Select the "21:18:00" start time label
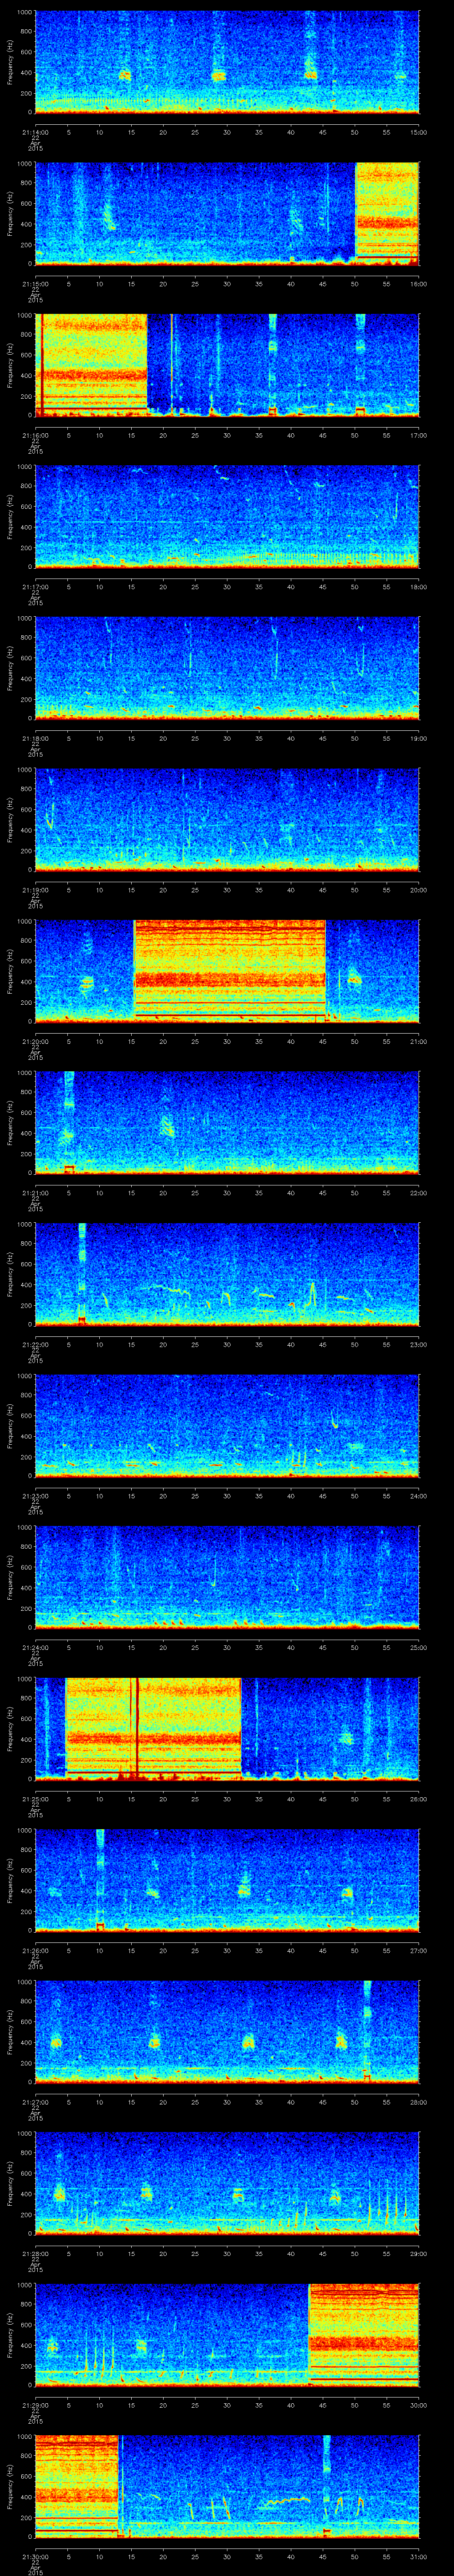This screenshot has height=2576, width=454. 35,737
